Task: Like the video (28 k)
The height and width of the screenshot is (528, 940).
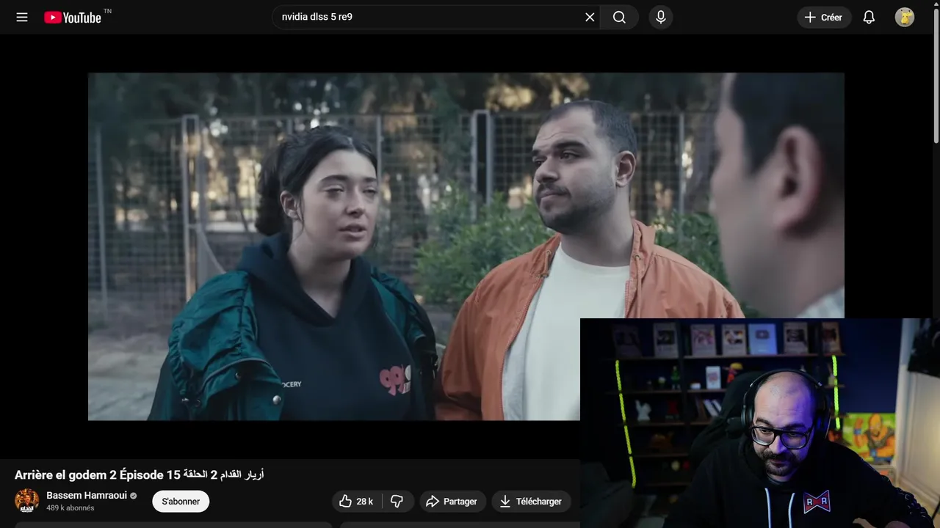Action: (357, 502)
